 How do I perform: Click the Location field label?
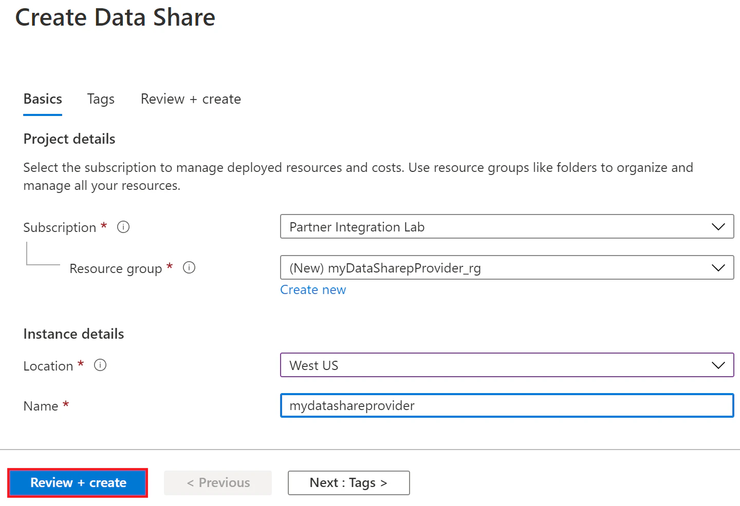48,366
